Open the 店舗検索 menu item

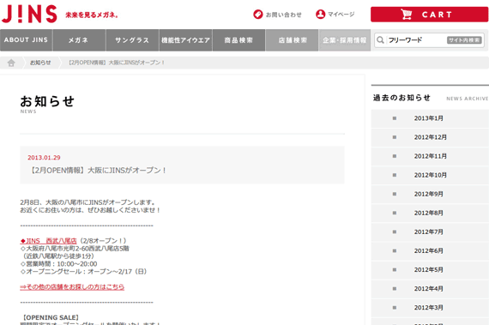pyautogui.click(x=292, y=40)
